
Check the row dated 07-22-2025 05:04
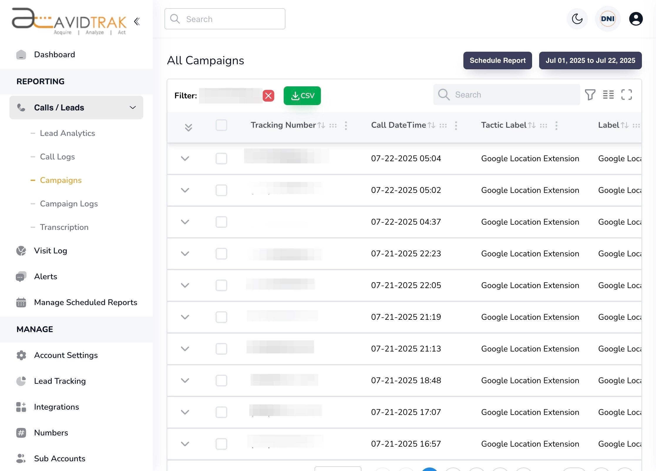tap(221, 158)
